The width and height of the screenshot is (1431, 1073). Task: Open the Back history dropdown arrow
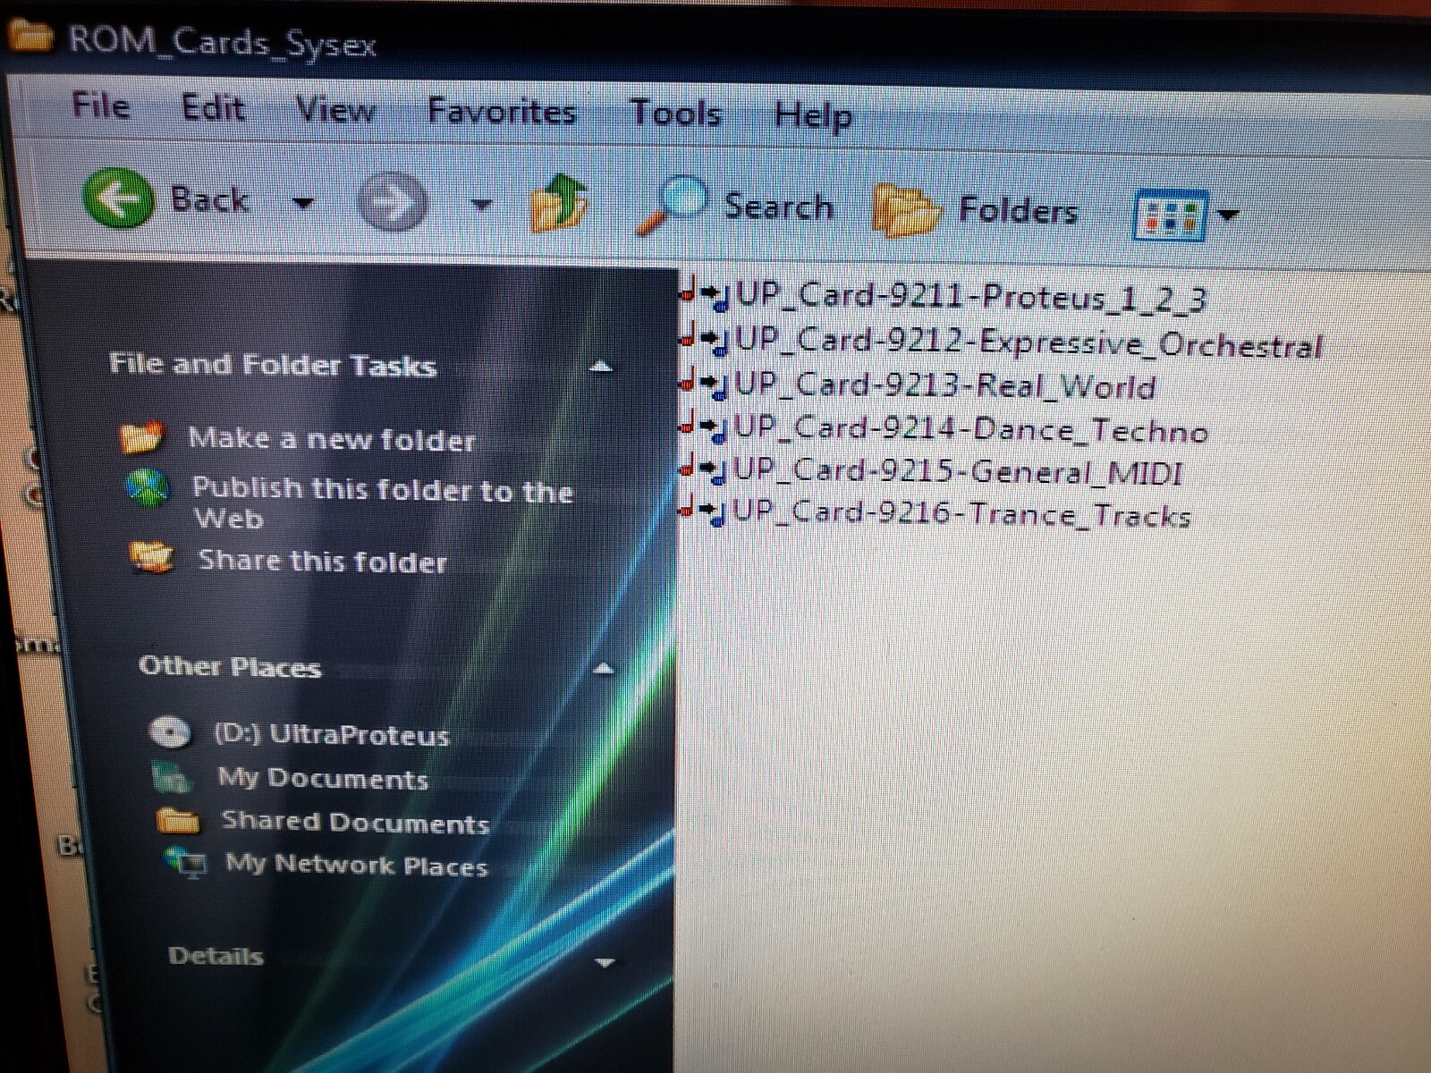[x=303, y=203]
